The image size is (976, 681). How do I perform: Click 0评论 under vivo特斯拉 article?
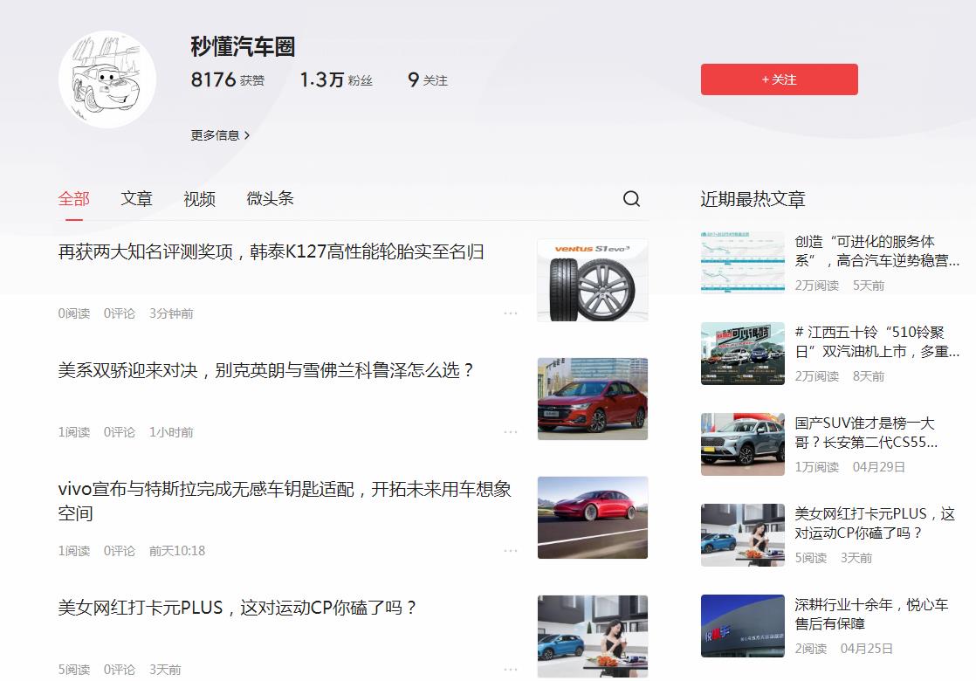click(x=120, y=551)
